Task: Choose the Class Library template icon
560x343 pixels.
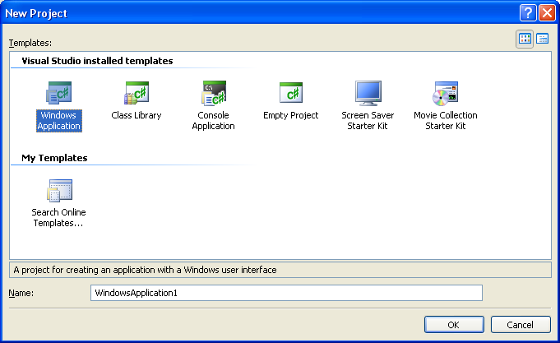Action: [137, 93]
